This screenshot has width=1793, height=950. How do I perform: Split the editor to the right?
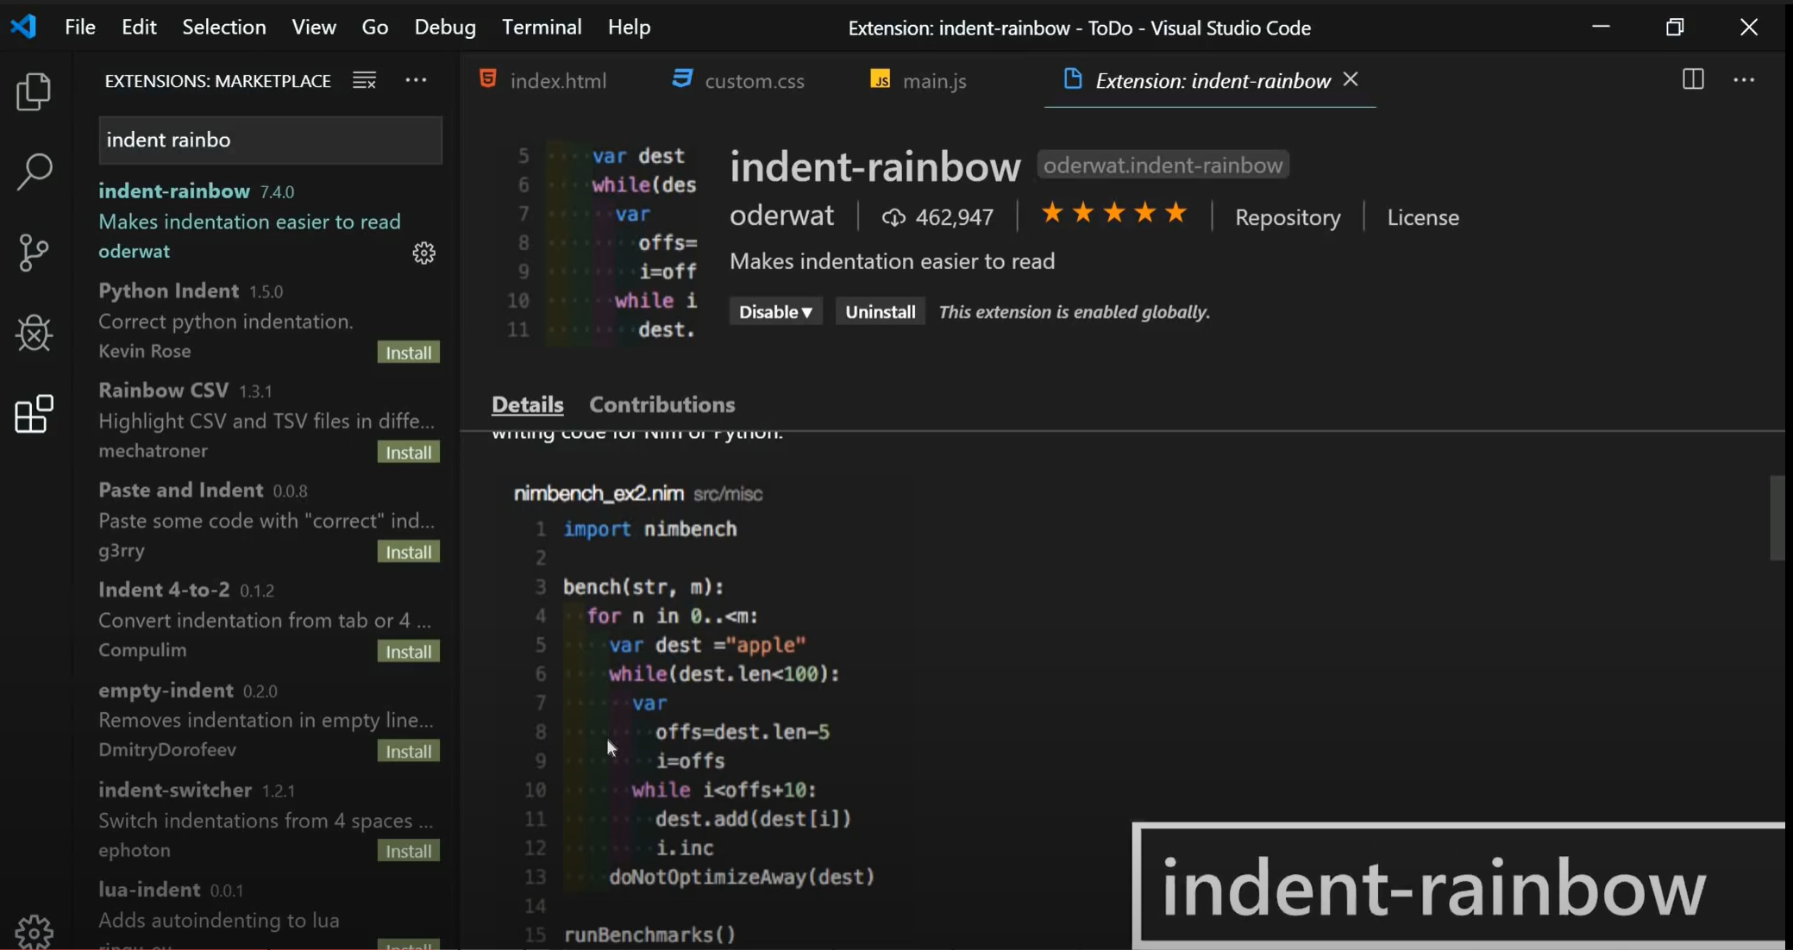coord(1692,79)
